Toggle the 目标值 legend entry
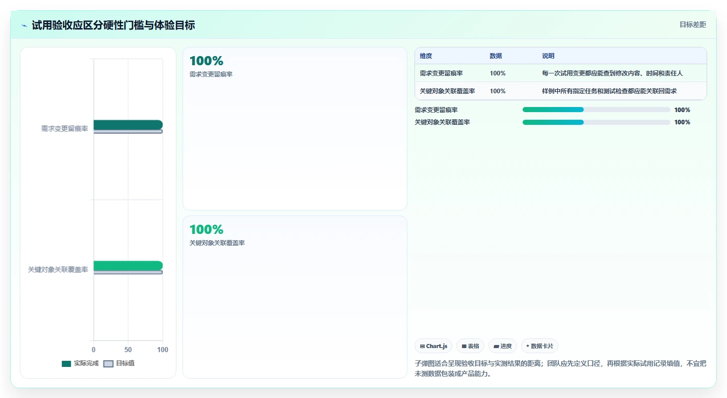727x398 pixels. point(119,363)
